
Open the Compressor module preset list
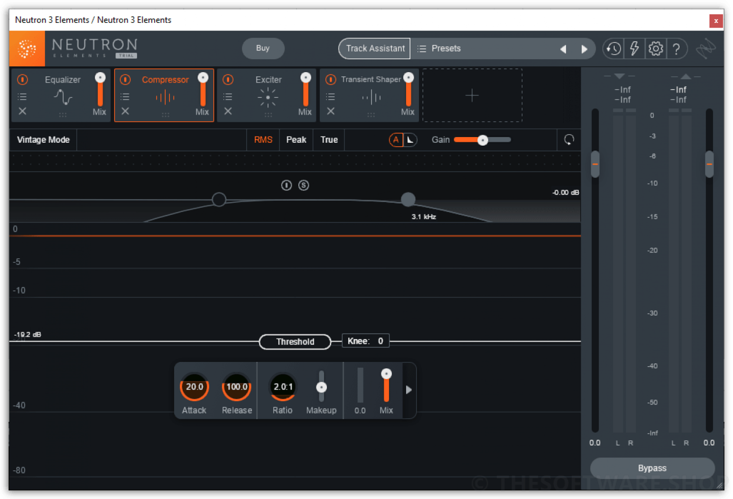[125, 97]
